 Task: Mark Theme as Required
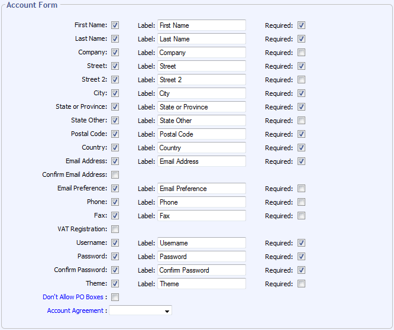point(302,284)
